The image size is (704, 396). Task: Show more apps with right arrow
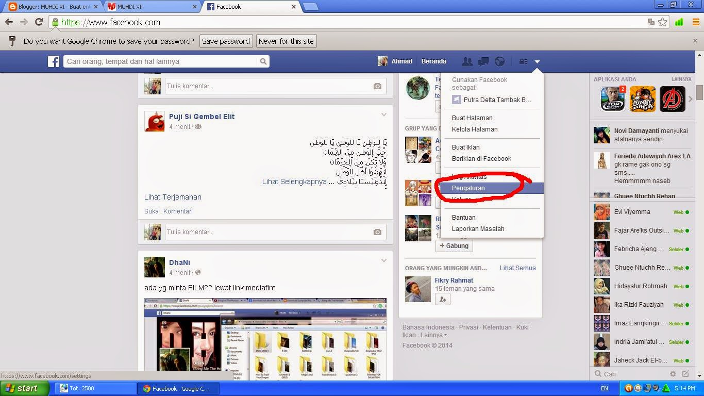pyautogui.click(x=691, y=99)
